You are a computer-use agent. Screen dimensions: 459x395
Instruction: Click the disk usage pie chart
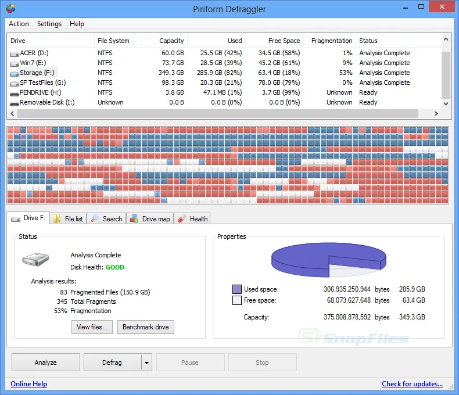click(x=329, y=260)
